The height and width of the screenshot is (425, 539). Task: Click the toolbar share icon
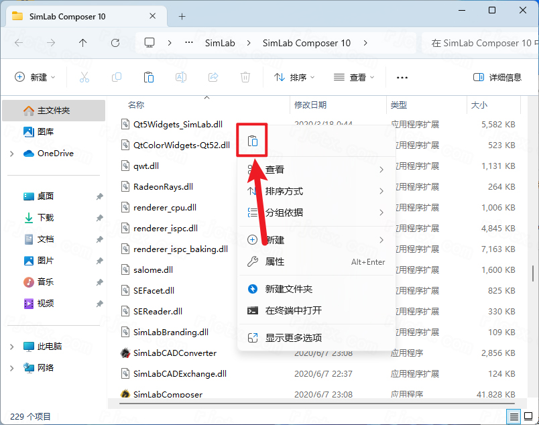213,77
